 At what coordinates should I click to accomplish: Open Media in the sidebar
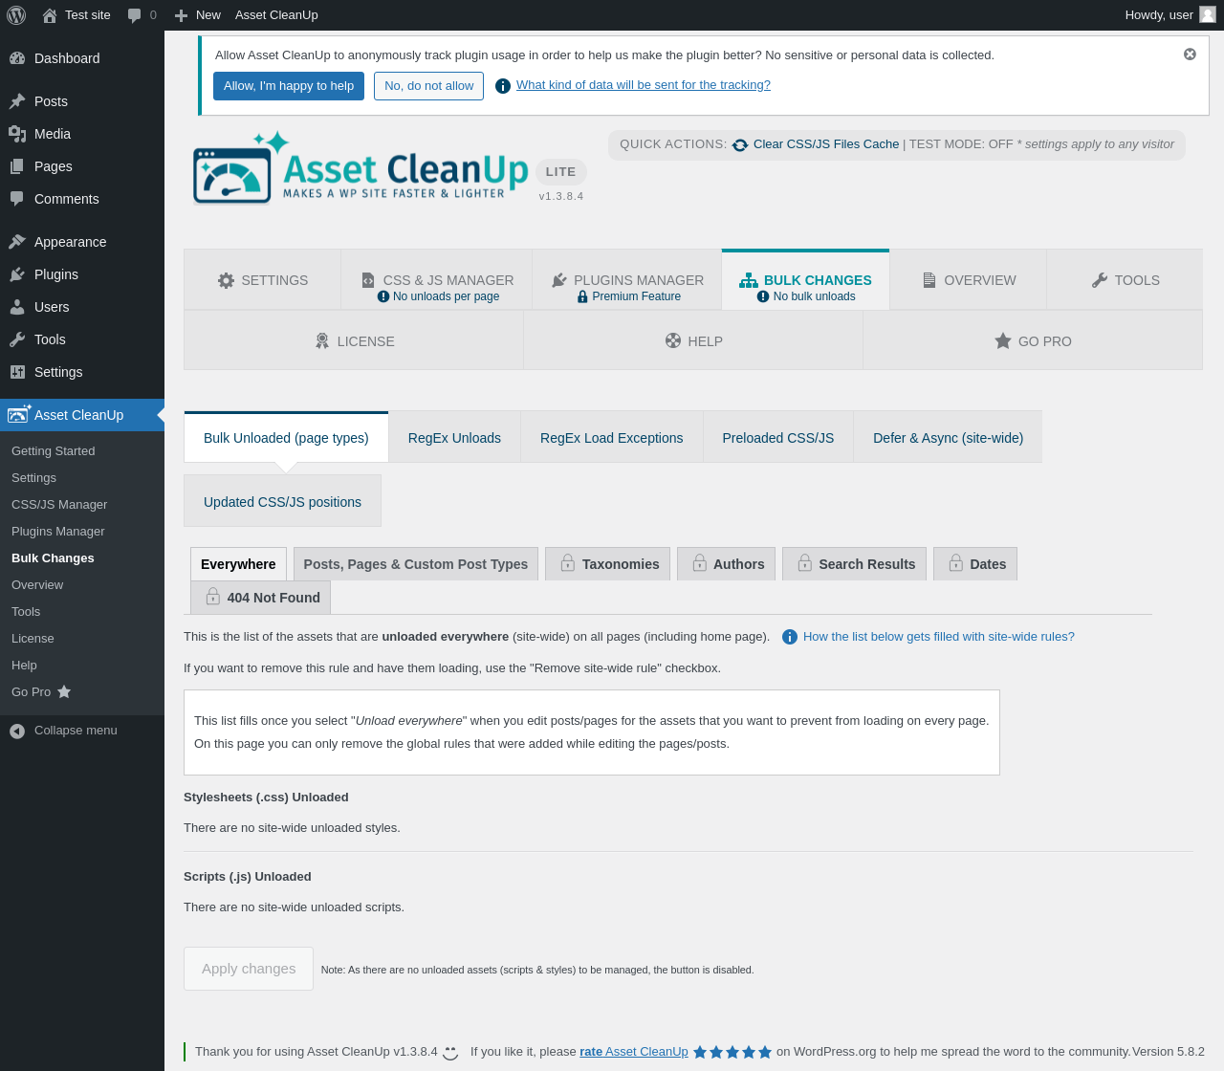82,134
